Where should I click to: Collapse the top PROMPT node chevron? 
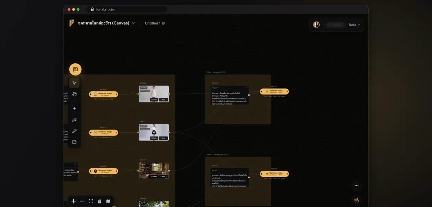(246, 88)
